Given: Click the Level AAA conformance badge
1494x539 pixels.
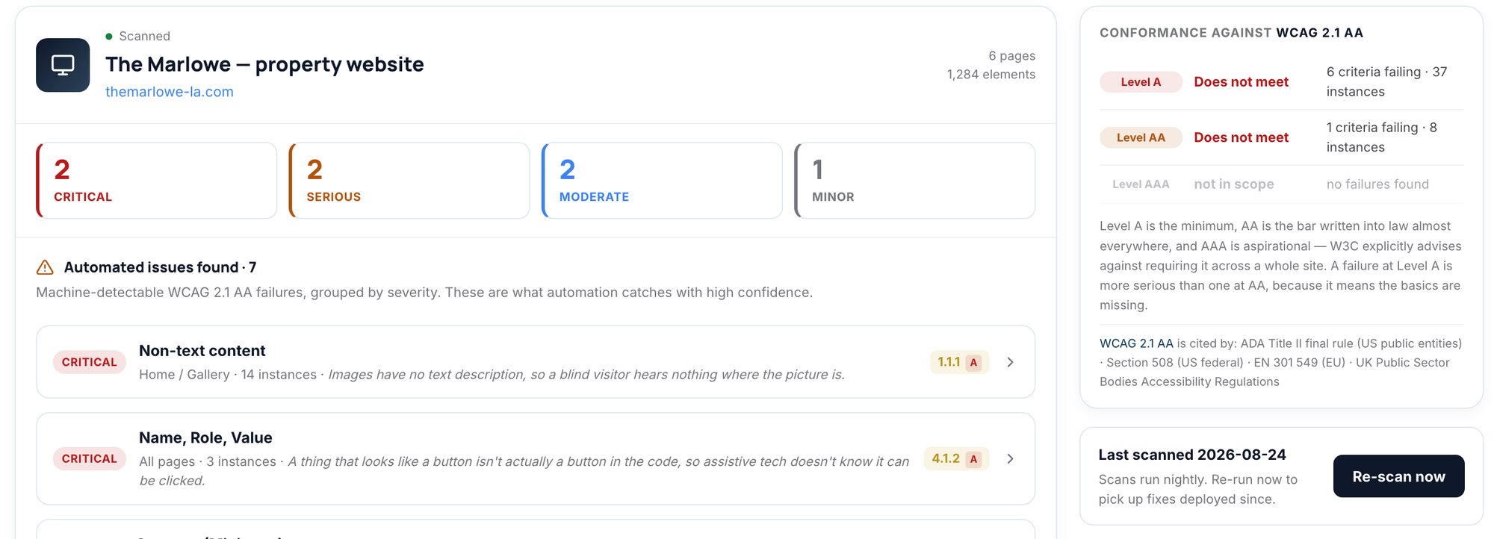Looking at the screenshot, I should [x=1141, y=184].
